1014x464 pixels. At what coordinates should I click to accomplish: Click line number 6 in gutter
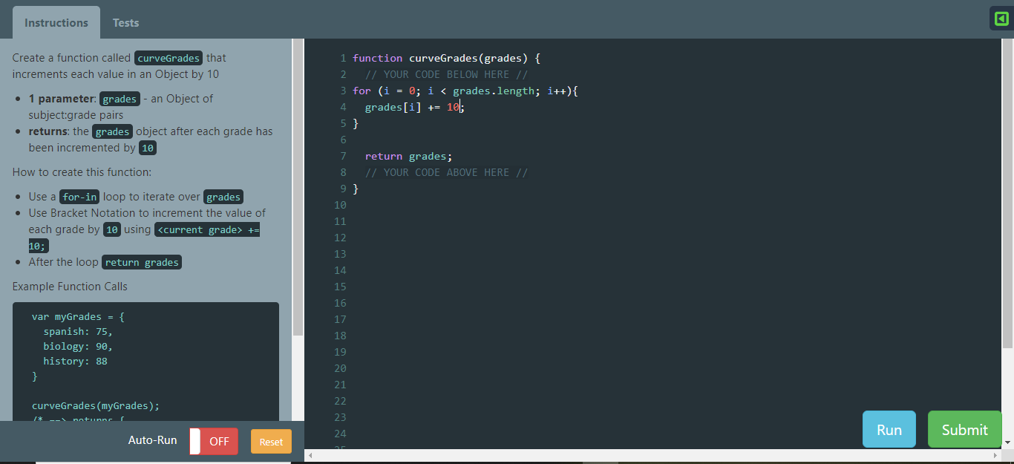(x=343, y=140)
